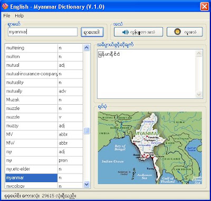The width and height of the screenshot is (211, 201).
Task: Select the my pronoun entry
Action: pos(44,160)
